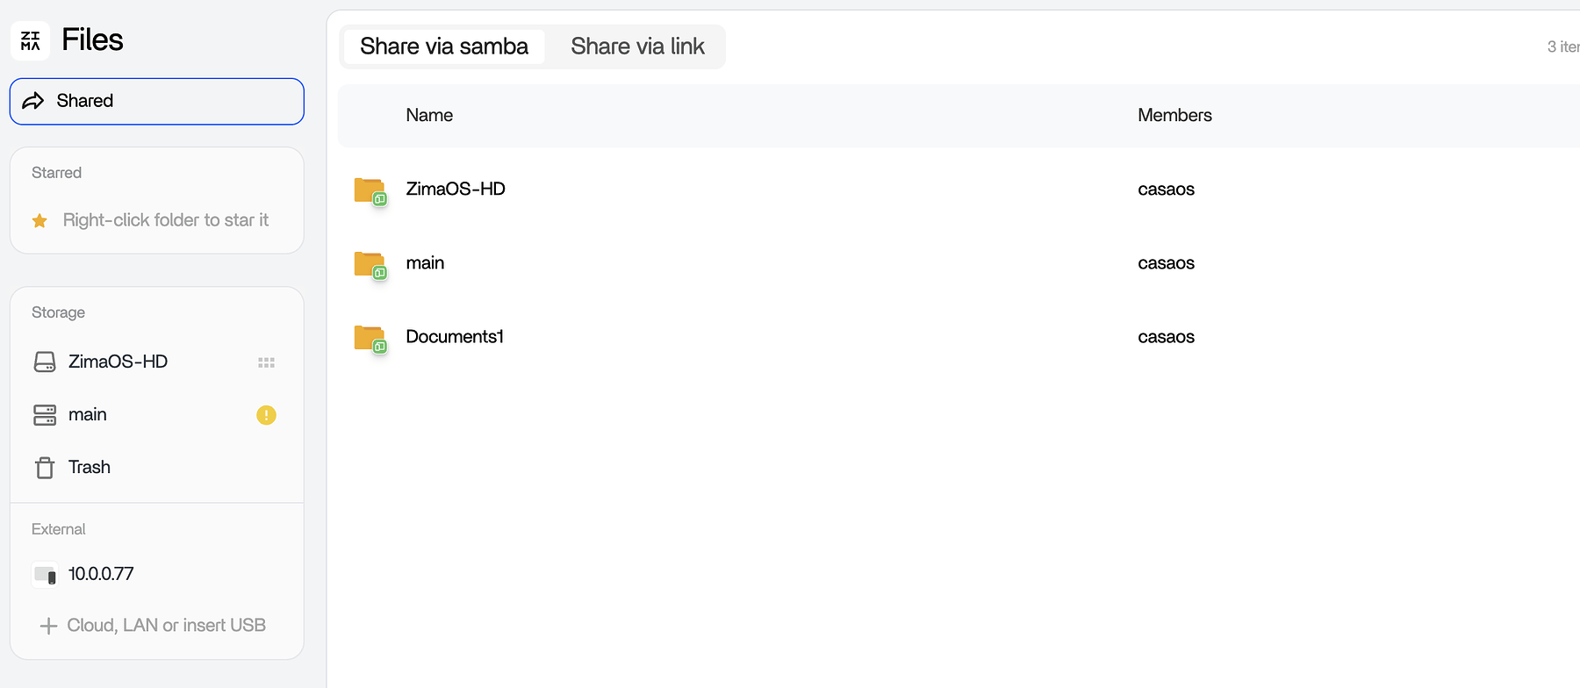Click the plus icon to add storage
This screenshot has width=1580, height=688.
(48, 626)
